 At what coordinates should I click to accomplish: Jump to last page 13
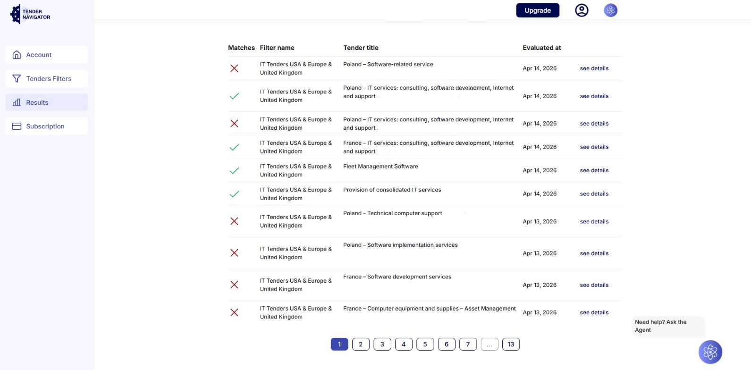(x=511, y=344)
